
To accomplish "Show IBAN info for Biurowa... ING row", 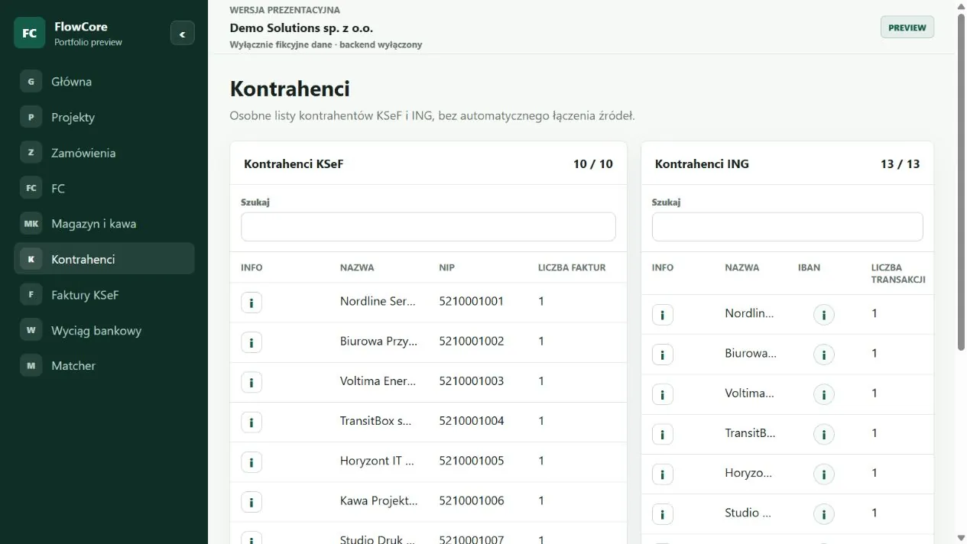I will pyautogui.click(x=823, y=355).
